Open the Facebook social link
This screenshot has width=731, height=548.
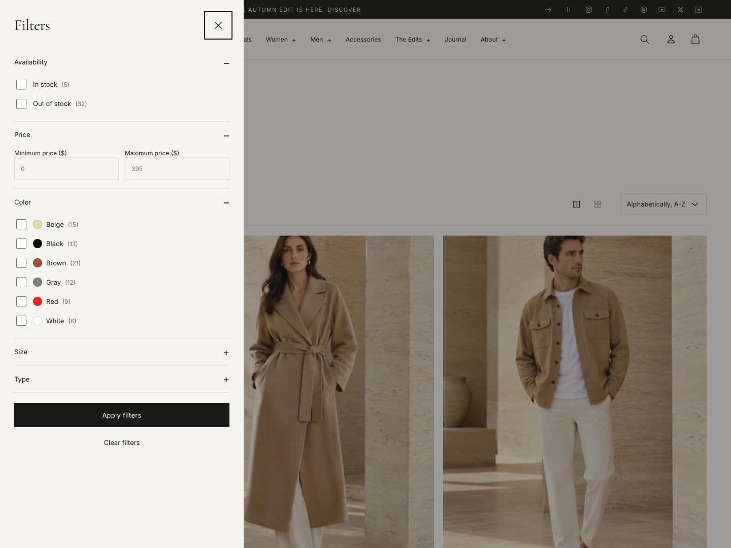click(607, 10)
